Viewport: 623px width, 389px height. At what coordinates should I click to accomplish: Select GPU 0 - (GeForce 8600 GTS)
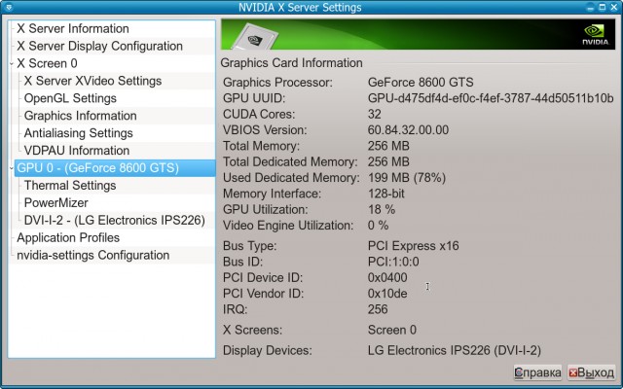[115, 168]
